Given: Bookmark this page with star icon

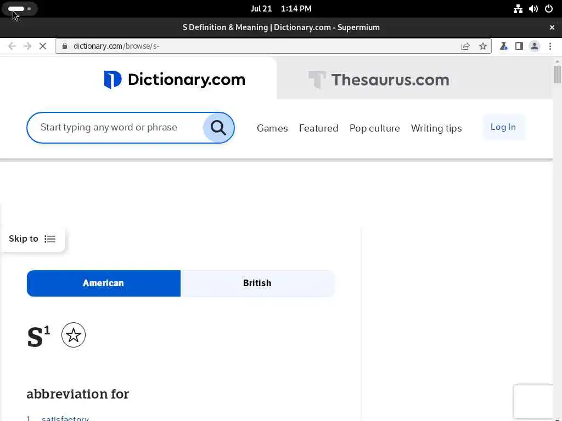Looking at the screenshot, I should click(483, 46).
